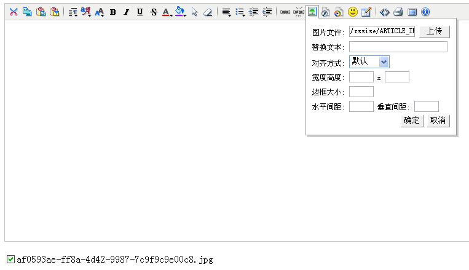The image size is (469, 270).
Task: Cancel with the 取消 button
Action: pos(438,121)
